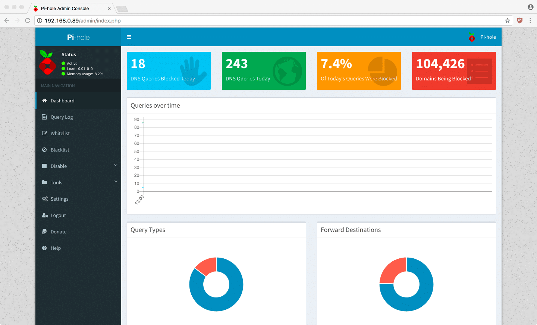Viewport: 537px width, 325px height.
Task: Click the hand icon on Queries Blocked card
Action: (x=192, y=71)
